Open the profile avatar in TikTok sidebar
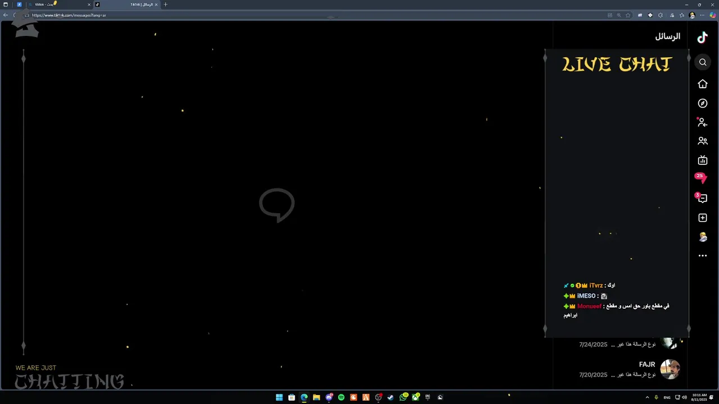 [x=703, y=237]
